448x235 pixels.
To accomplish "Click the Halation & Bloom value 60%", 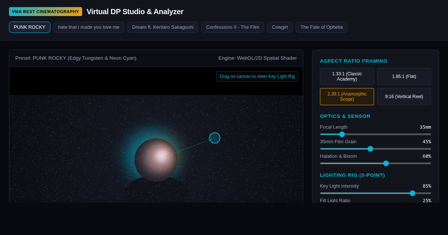I will [x=427, y=156].
